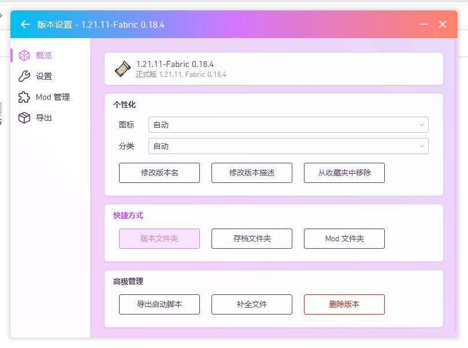This screenshot has height=348, width=468.
Task: Expand the 图标 dropdown set to 自动
Action: pyautogui.click(x=288, y=125)
